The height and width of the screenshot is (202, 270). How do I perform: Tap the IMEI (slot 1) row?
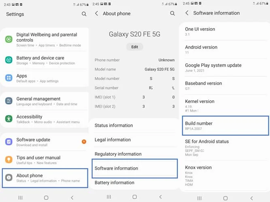pos(135,97)
